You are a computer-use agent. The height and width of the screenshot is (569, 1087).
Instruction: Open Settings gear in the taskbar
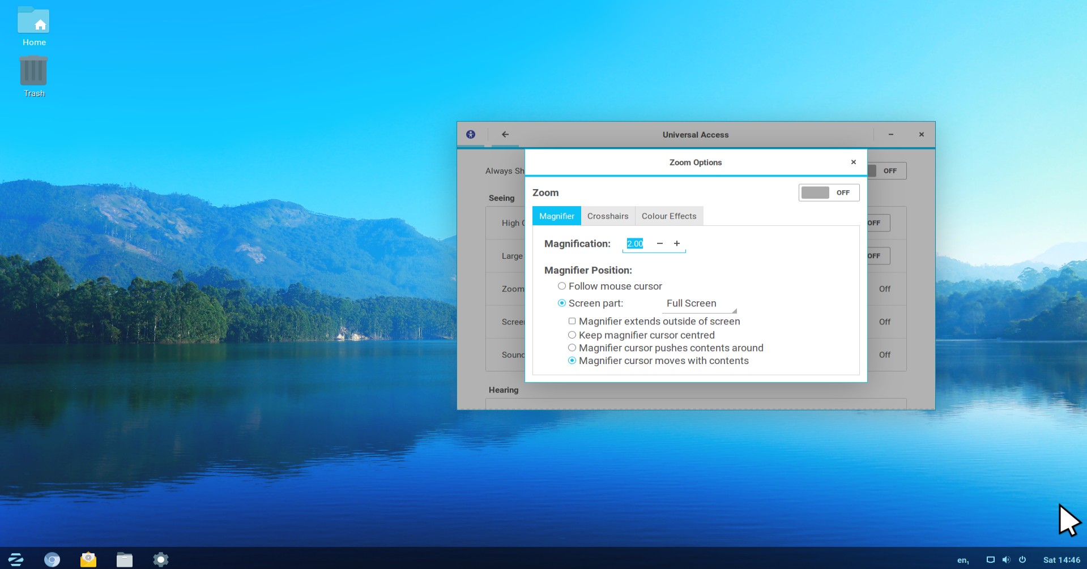(x=161, y=559)
